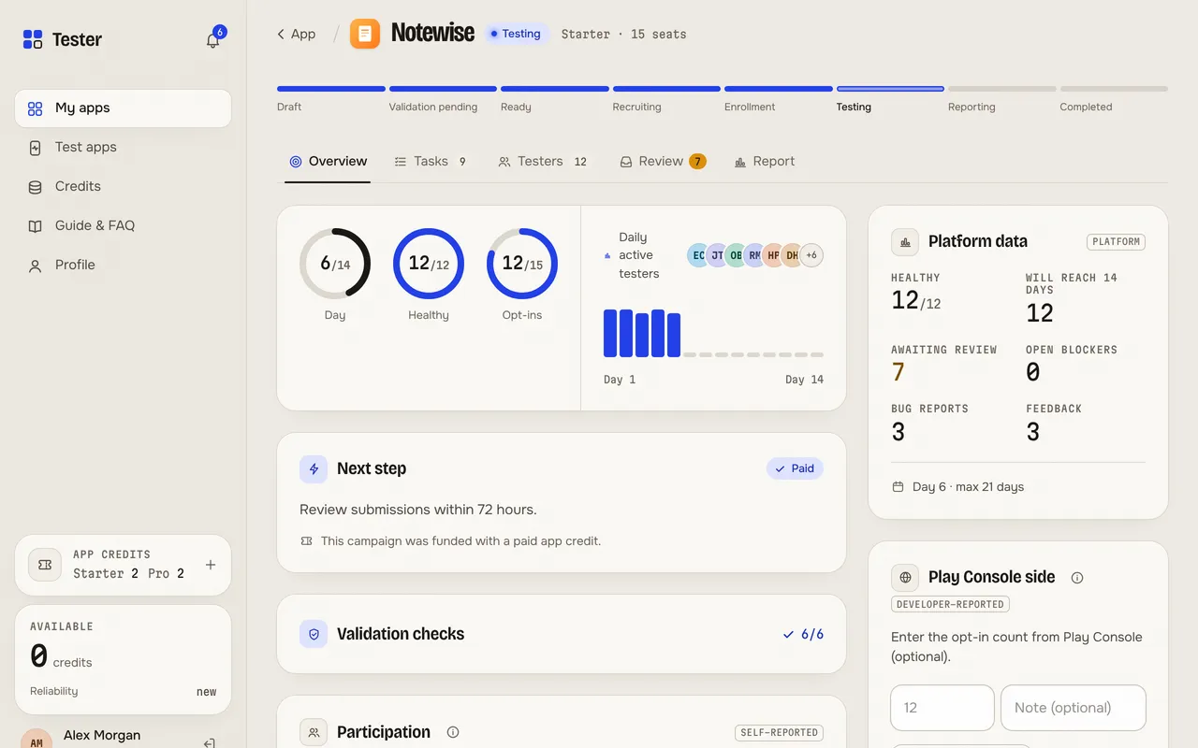The image size is (1198, 748).
Task: Click the Reporting stage progress bar
Action: point(1002,89)
